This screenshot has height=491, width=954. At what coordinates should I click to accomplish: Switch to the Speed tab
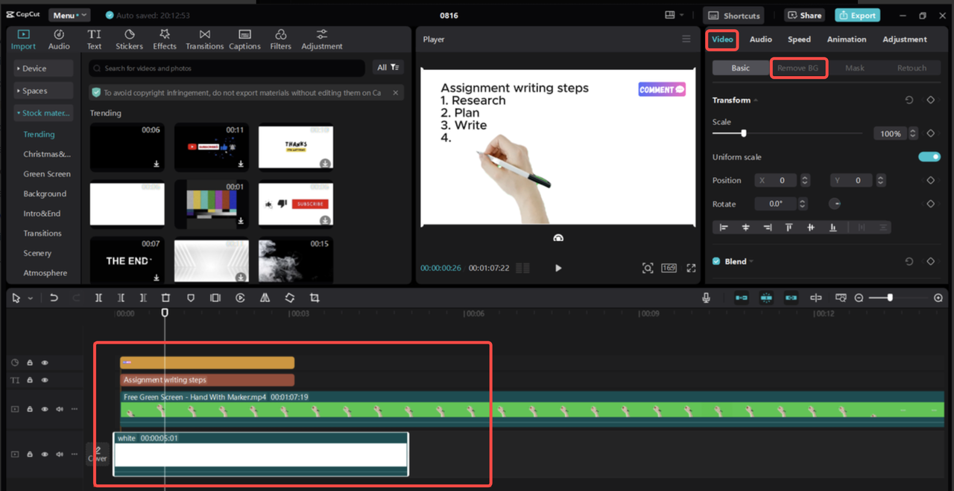799,39
